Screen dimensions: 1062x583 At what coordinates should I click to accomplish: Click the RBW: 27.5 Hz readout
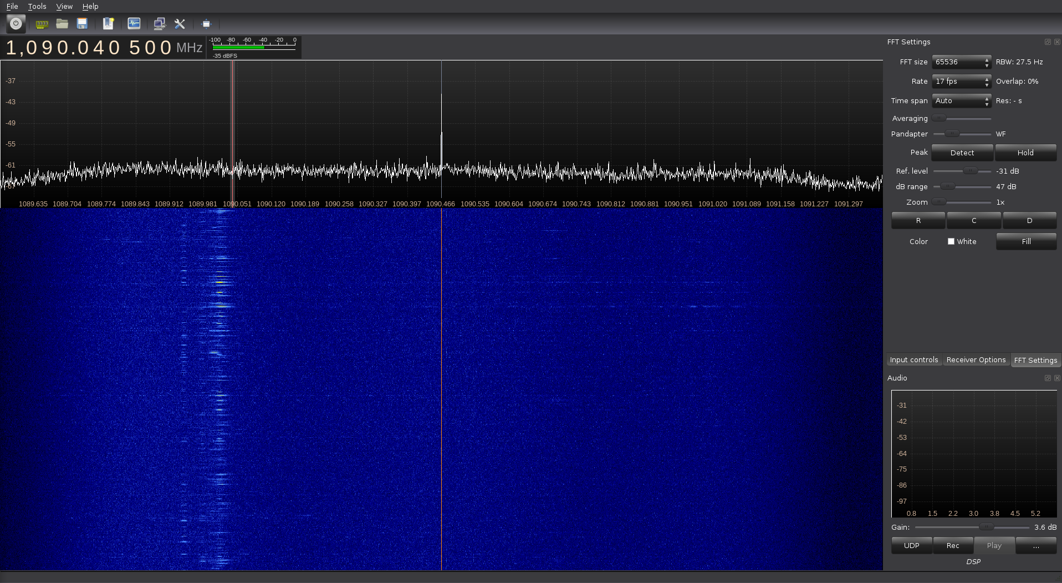[x=1019, y=62]
